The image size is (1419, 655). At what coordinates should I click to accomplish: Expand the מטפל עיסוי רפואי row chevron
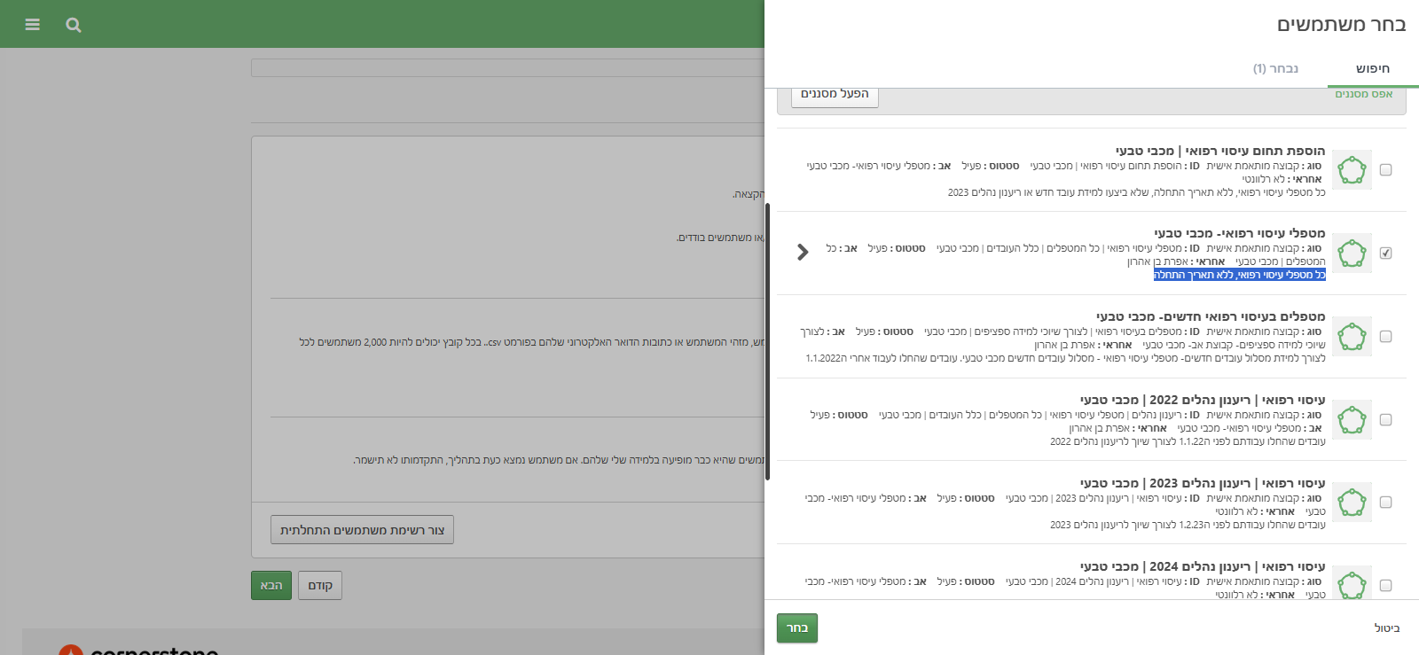click(803, 253)
